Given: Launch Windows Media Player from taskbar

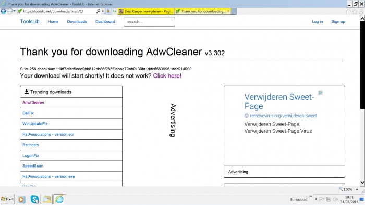Looking at the screenshot, I should (21, 199).
